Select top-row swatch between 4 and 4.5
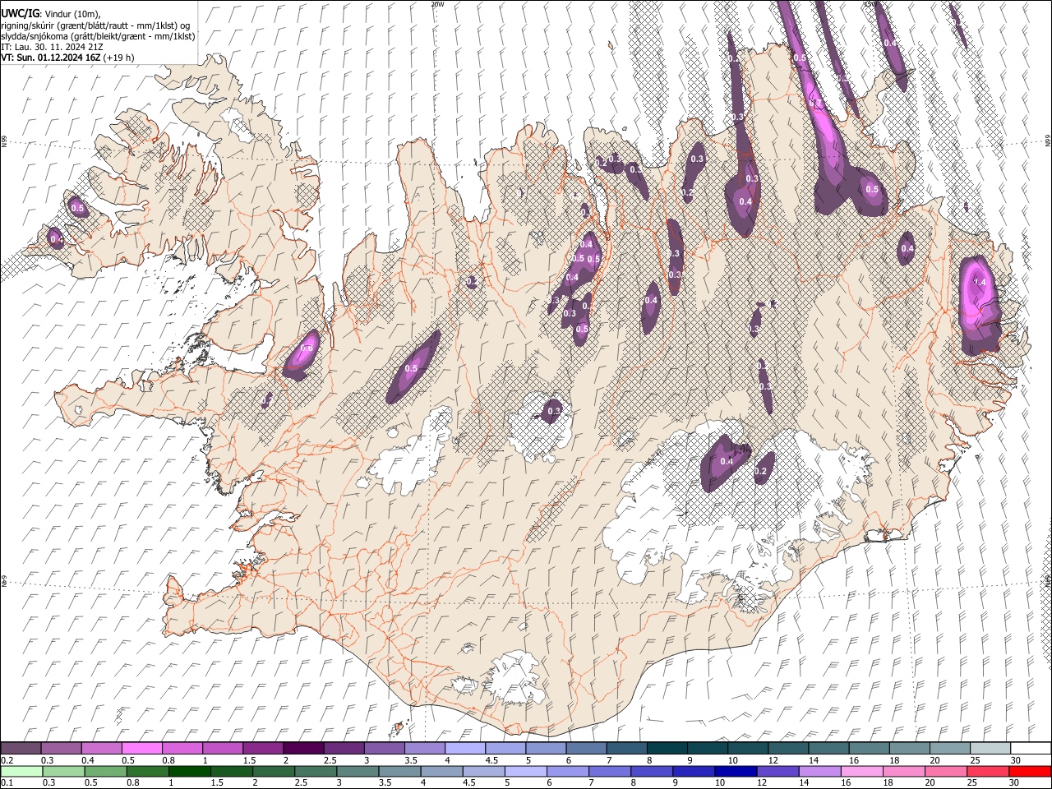 pyautogui.click(x=464, y=748)
